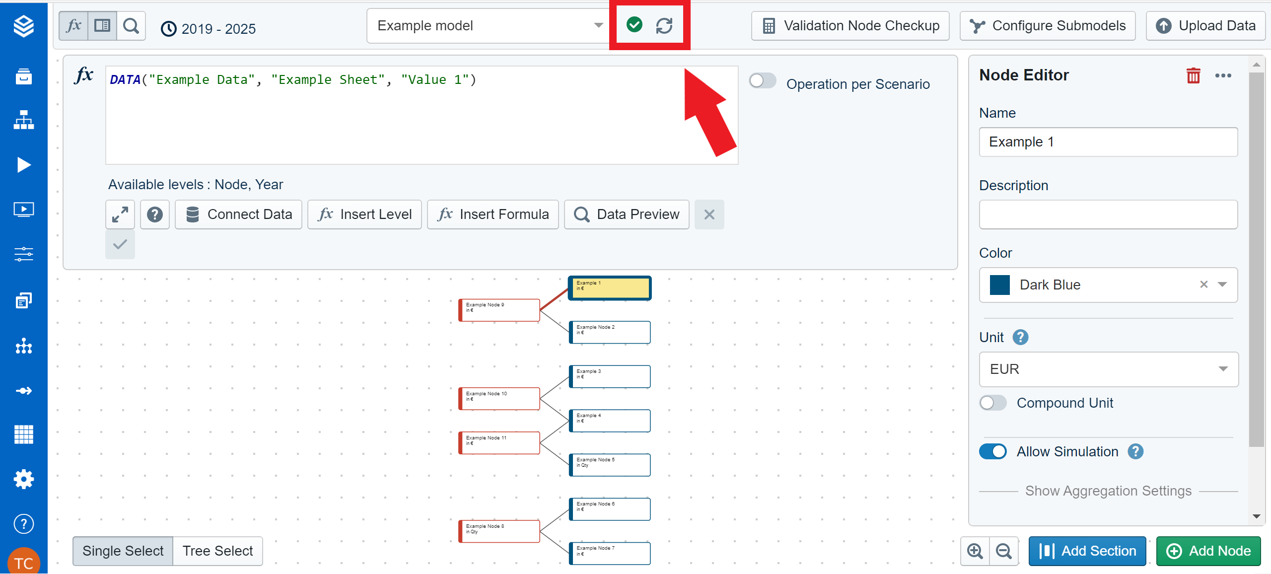Expand the formula editor to fullscreen
Screen dimensions: 1271x574
pos(120,215)
